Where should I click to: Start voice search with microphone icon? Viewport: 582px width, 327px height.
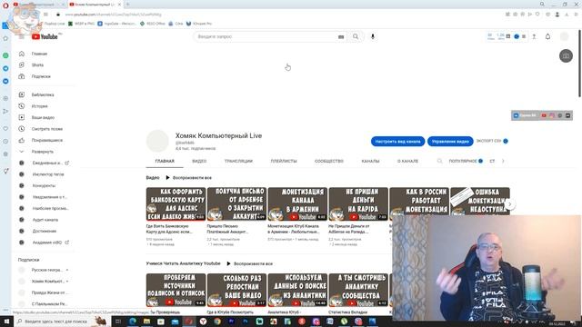[373, 36]
